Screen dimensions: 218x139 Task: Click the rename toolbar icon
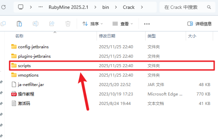click(35, 24)
